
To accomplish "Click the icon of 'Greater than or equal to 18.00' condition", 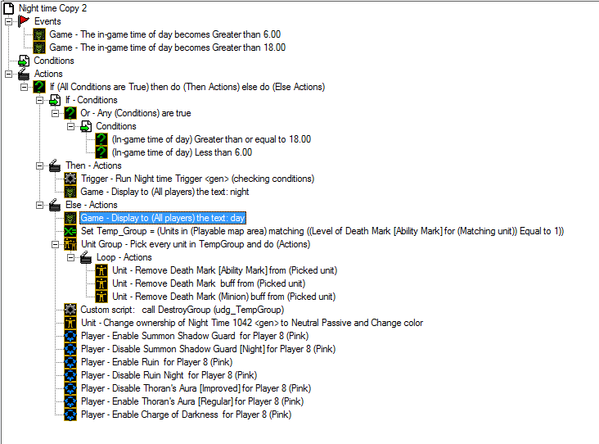I will coord(101,139).
